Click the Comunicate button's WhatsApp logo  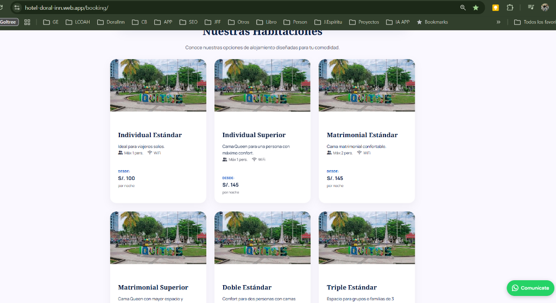point(515,288)
